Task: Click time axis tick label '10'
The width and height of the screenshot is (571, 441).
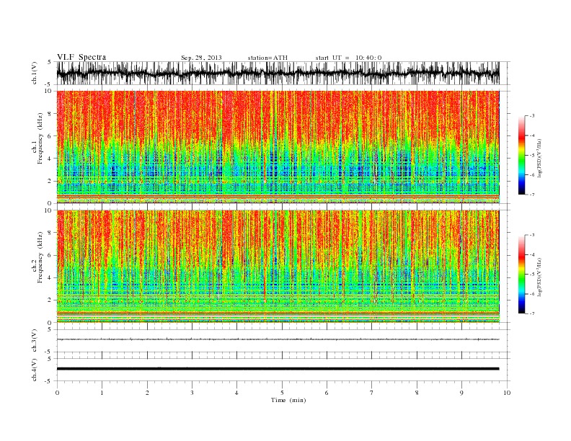Action: pos(507,393)
